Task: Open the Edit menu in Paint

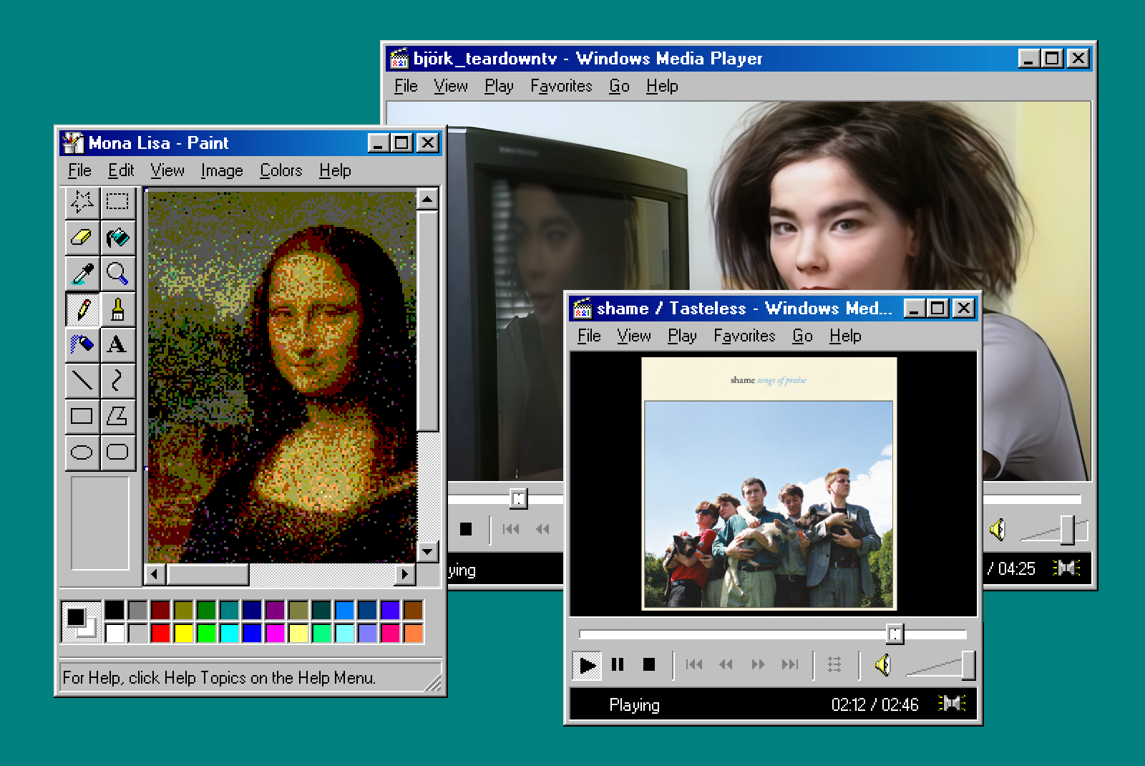Action: (121, 171)
